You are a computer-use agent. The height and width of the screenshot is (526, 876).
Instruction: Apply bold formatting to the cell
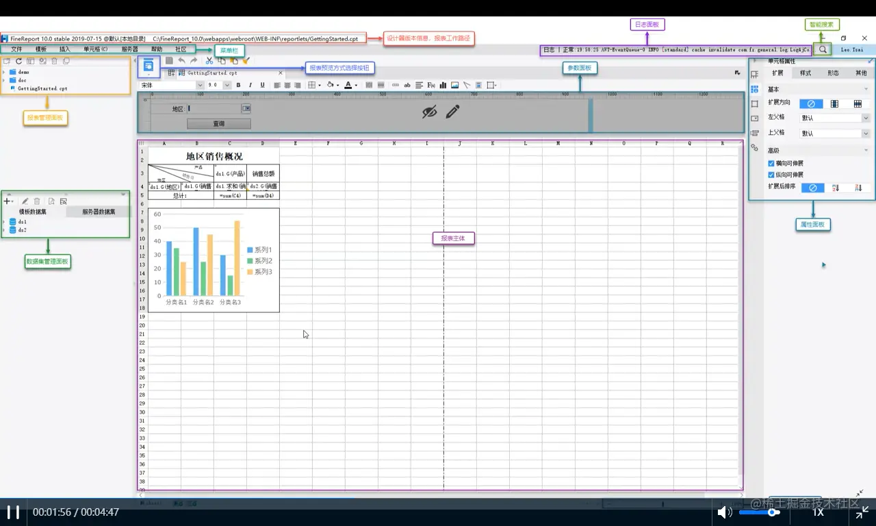(x=238, y=85)
